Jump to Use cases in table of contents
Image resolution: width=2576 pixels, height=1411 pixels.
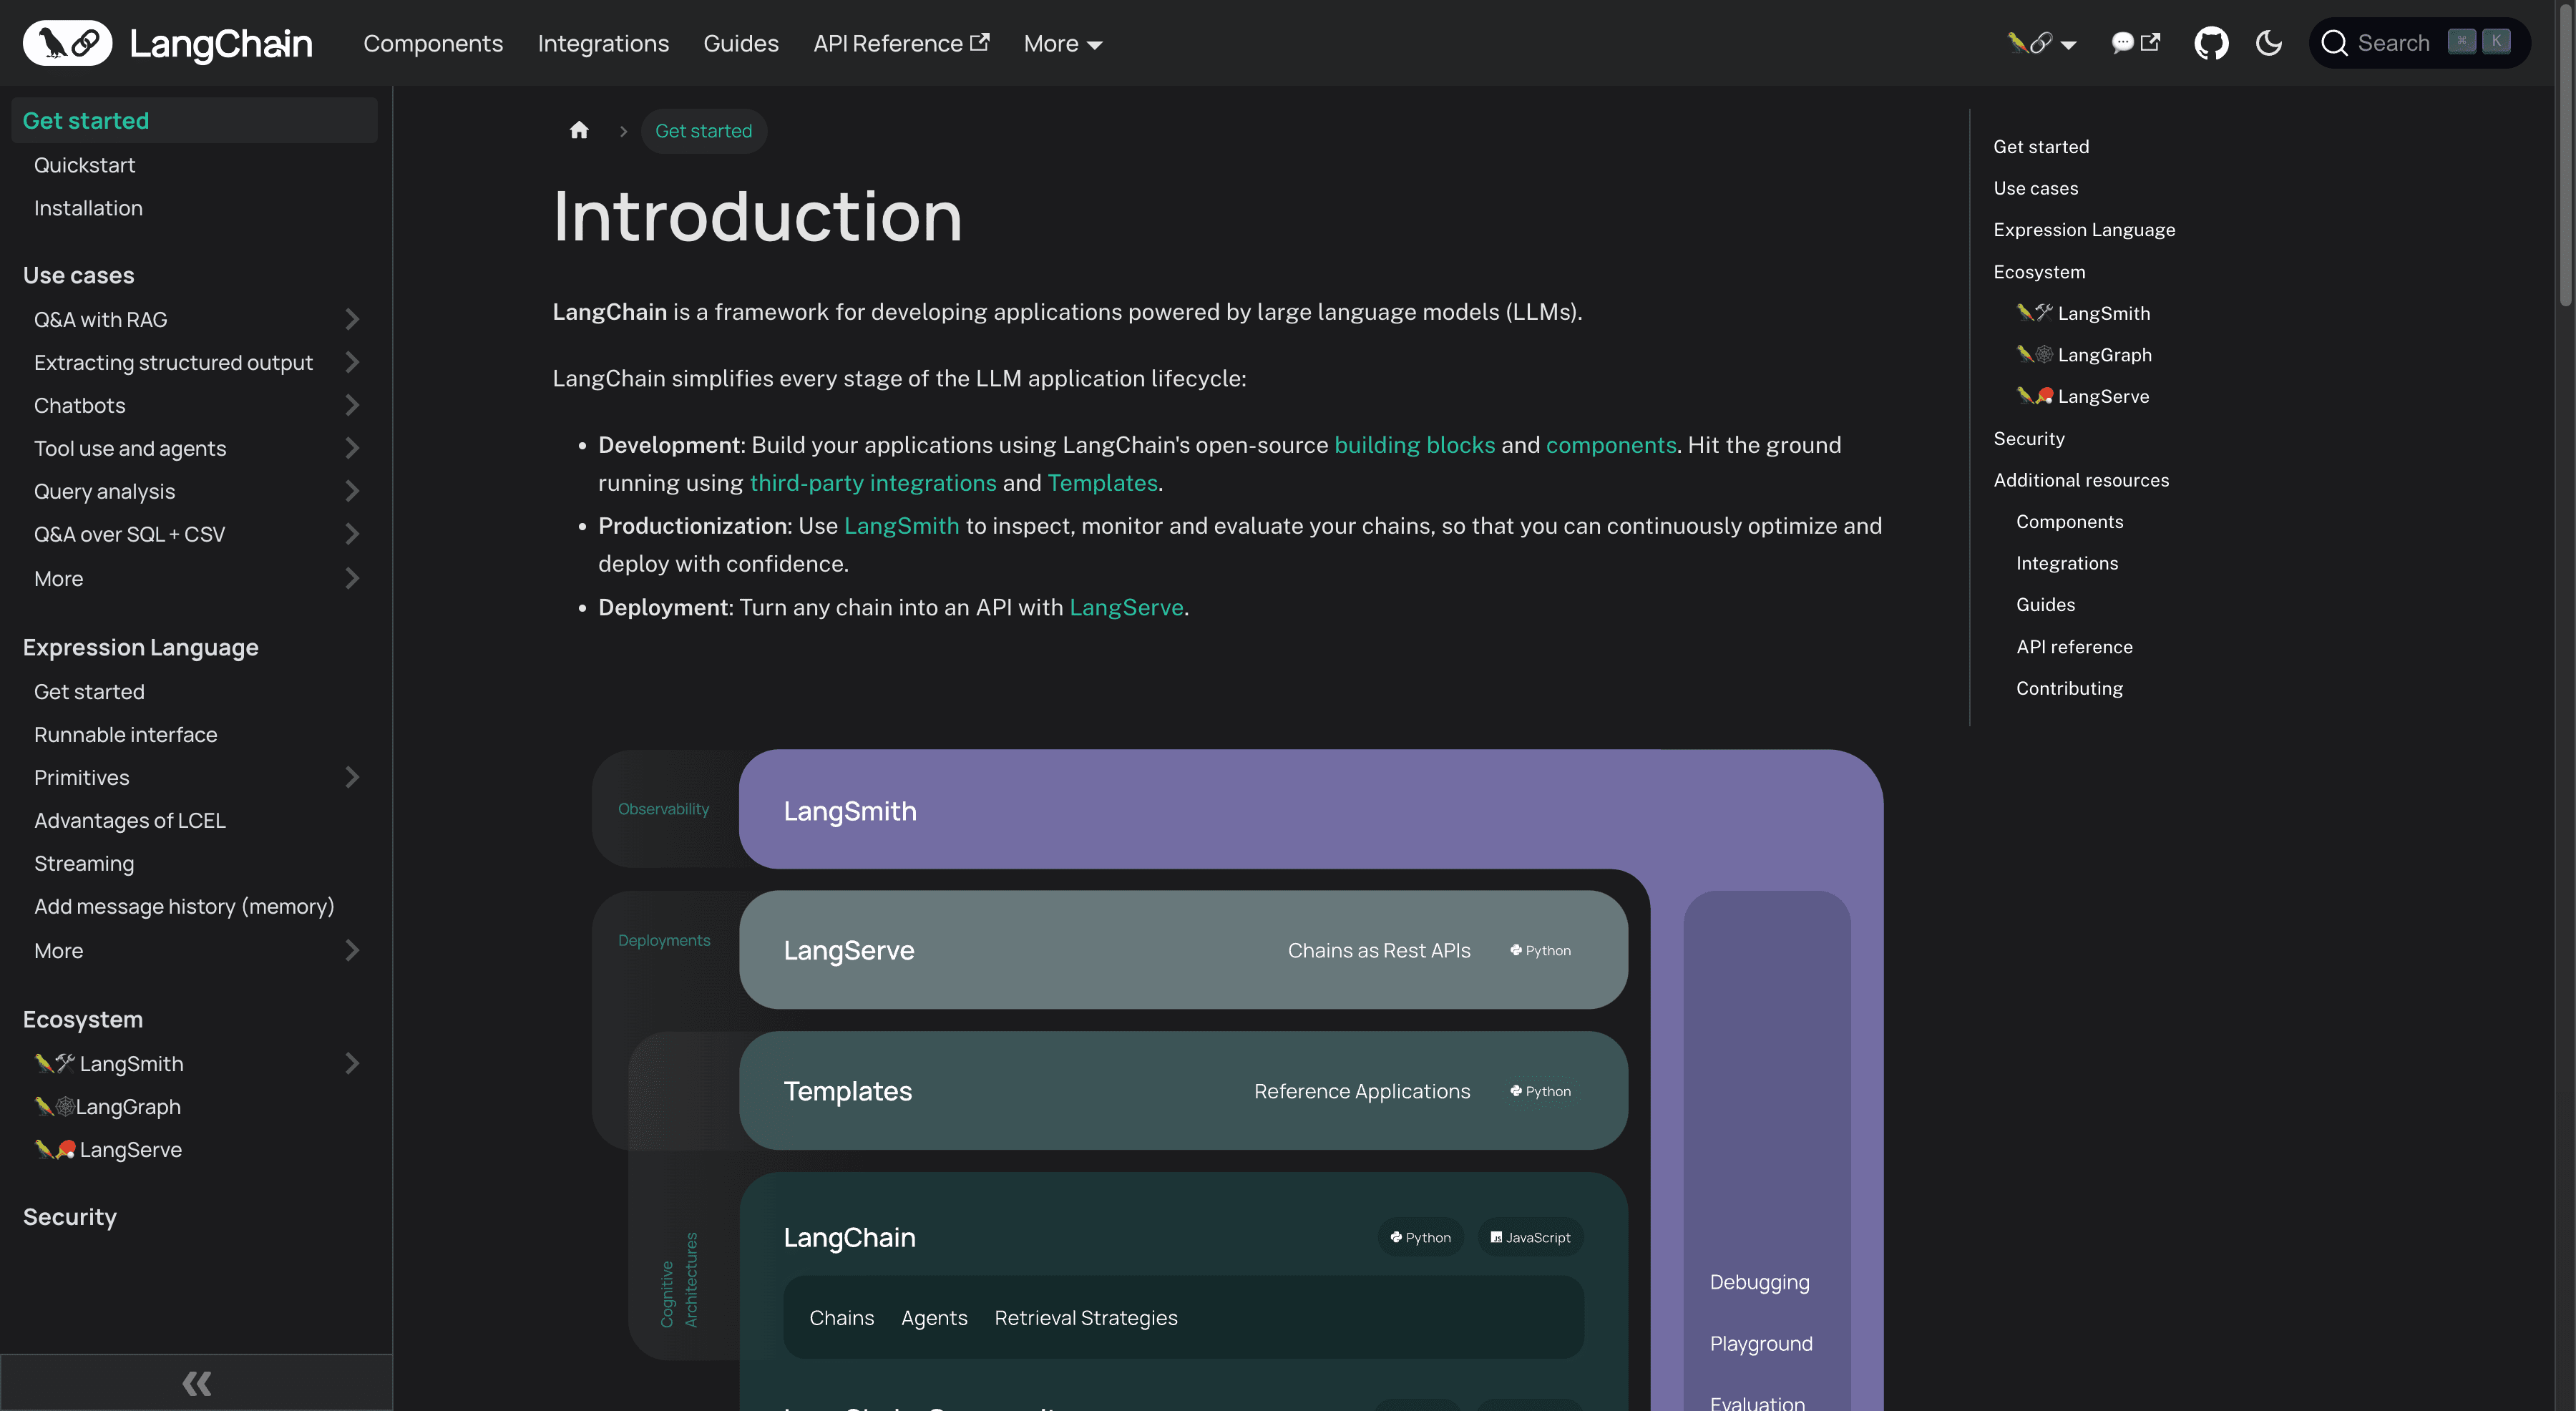[2035, 188]
